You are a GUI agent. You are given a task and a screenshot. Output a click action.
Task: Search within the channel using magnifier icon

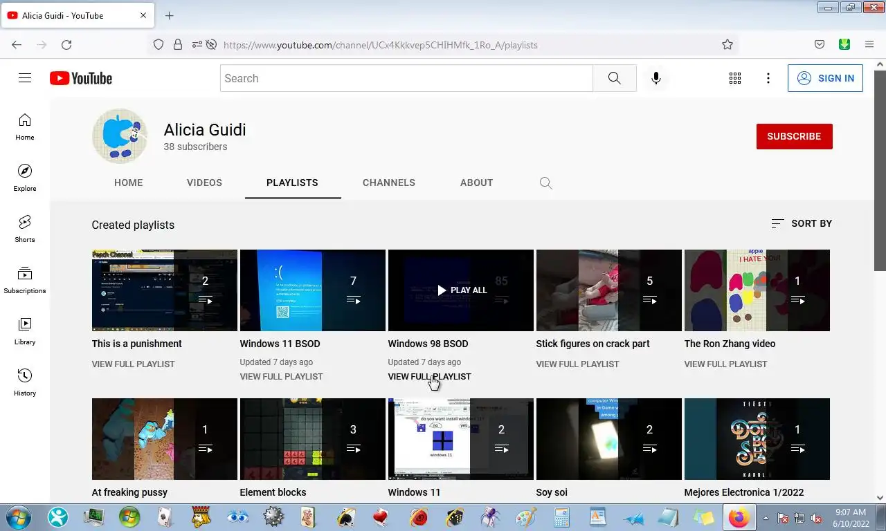click(545, 183)
